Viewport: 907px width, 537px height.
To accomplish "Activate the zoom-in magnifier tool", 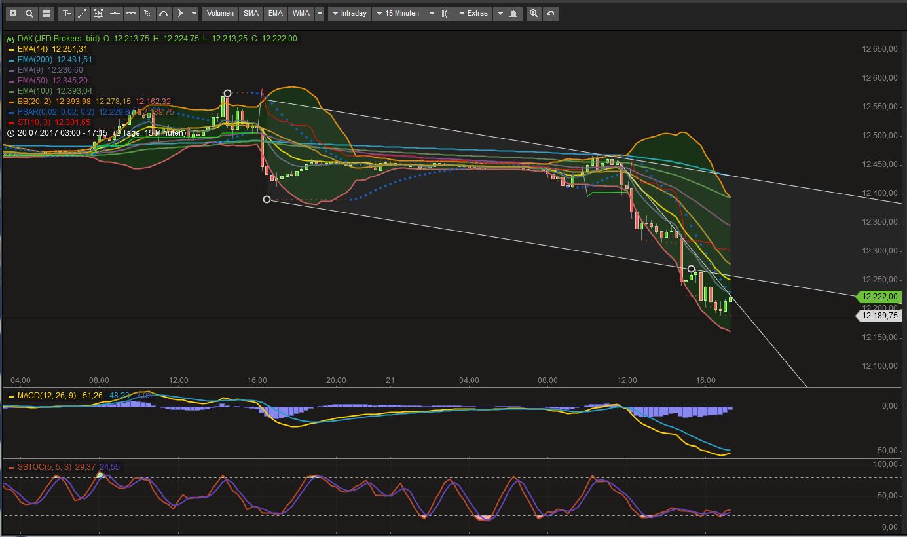I will coord(534,13).
